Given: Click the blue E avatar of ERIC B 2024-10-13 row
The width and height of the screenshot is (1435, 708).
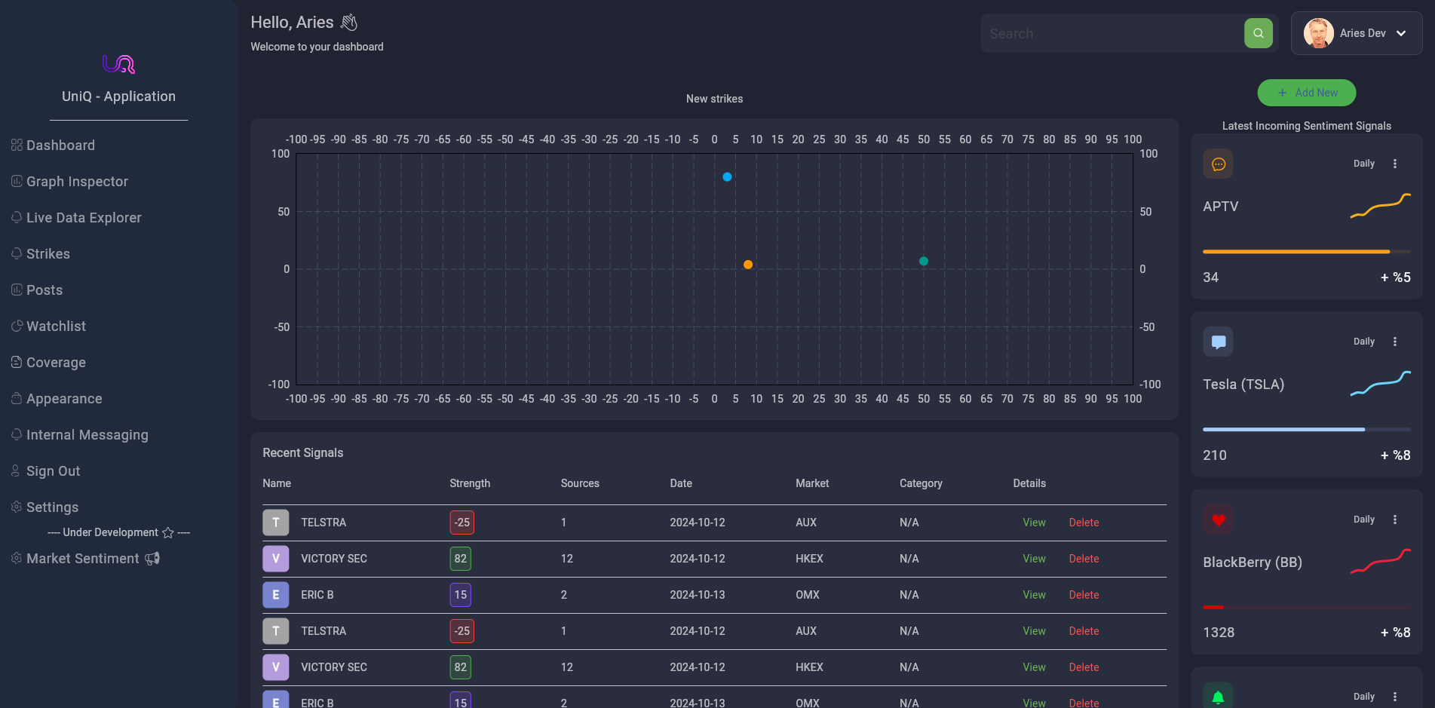Looking at the screenshot, I should click(276, 595).
